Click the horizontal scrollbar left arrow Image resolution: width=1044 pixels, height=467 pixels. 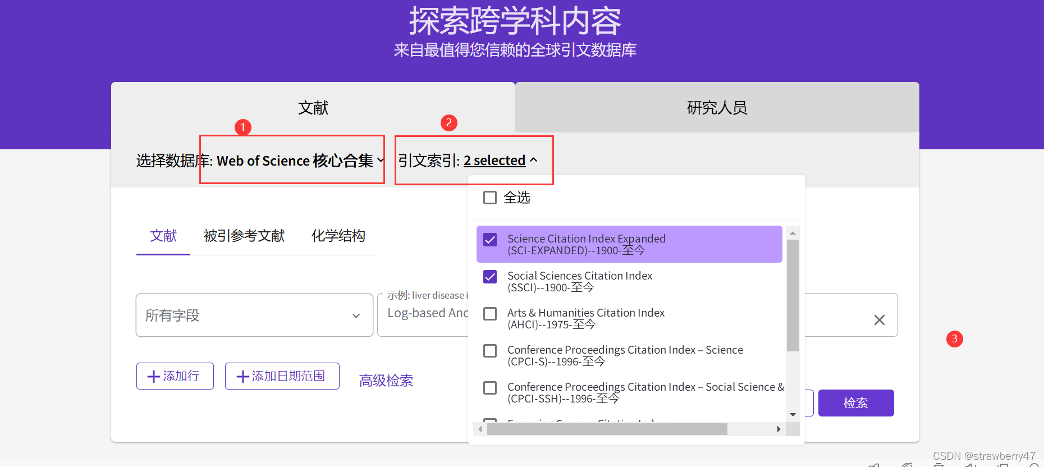click(480, 429)
